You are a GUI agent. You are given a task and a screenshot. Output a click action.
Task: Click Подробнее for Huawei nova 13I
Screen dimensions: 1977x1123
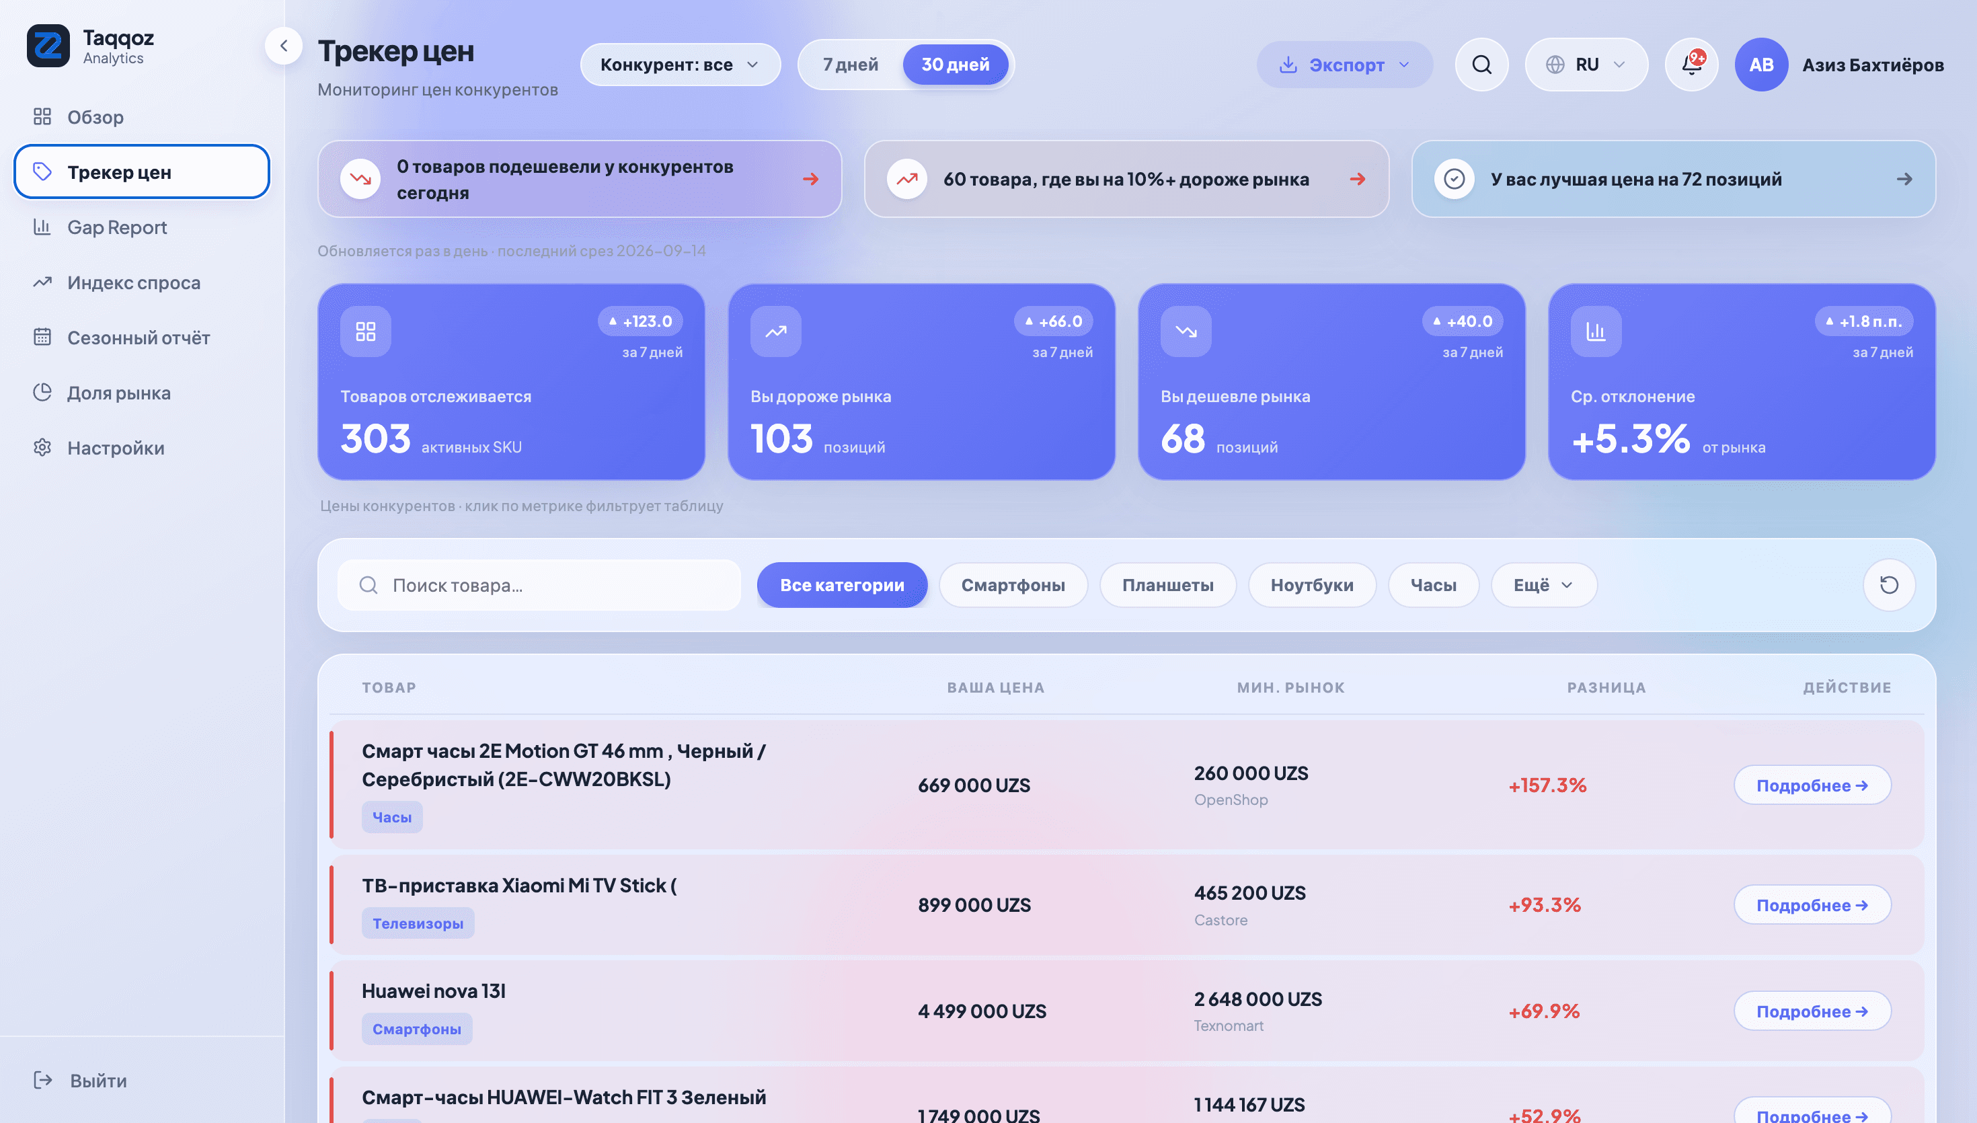point(1812,1011)
